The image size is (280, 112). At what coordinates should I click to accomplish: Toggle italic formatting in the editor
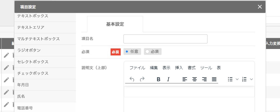coord(168,79)
